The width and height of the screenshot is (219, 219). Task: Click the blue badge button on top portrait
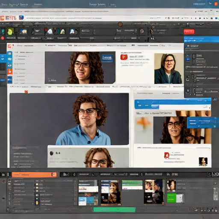[107, 58]
